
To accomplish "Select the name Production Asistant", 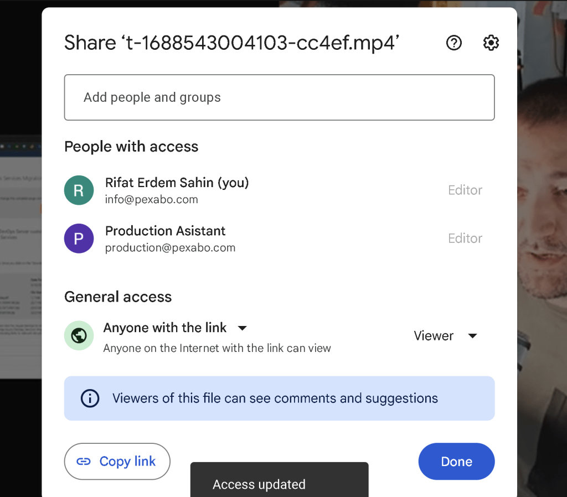I will click(x=165, y=231).
